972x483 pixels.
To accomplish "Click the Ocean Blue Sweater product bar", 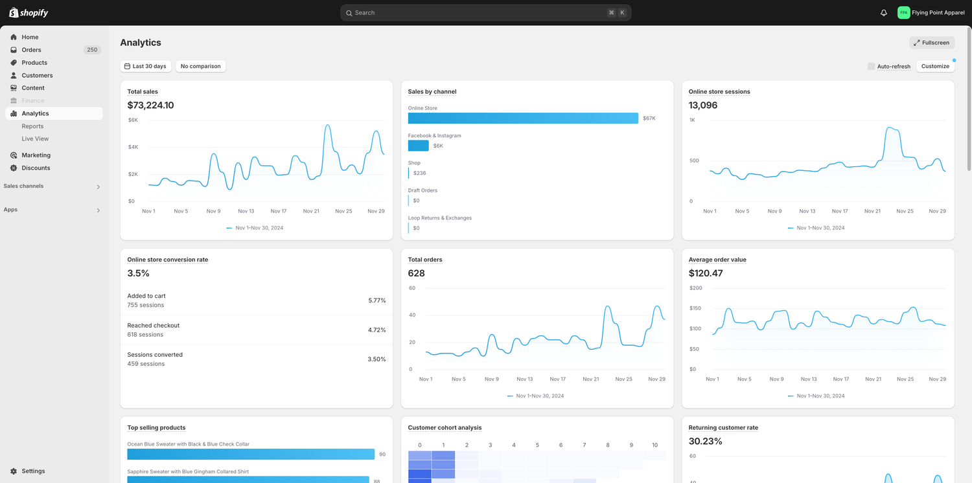I will coord(251,455).
